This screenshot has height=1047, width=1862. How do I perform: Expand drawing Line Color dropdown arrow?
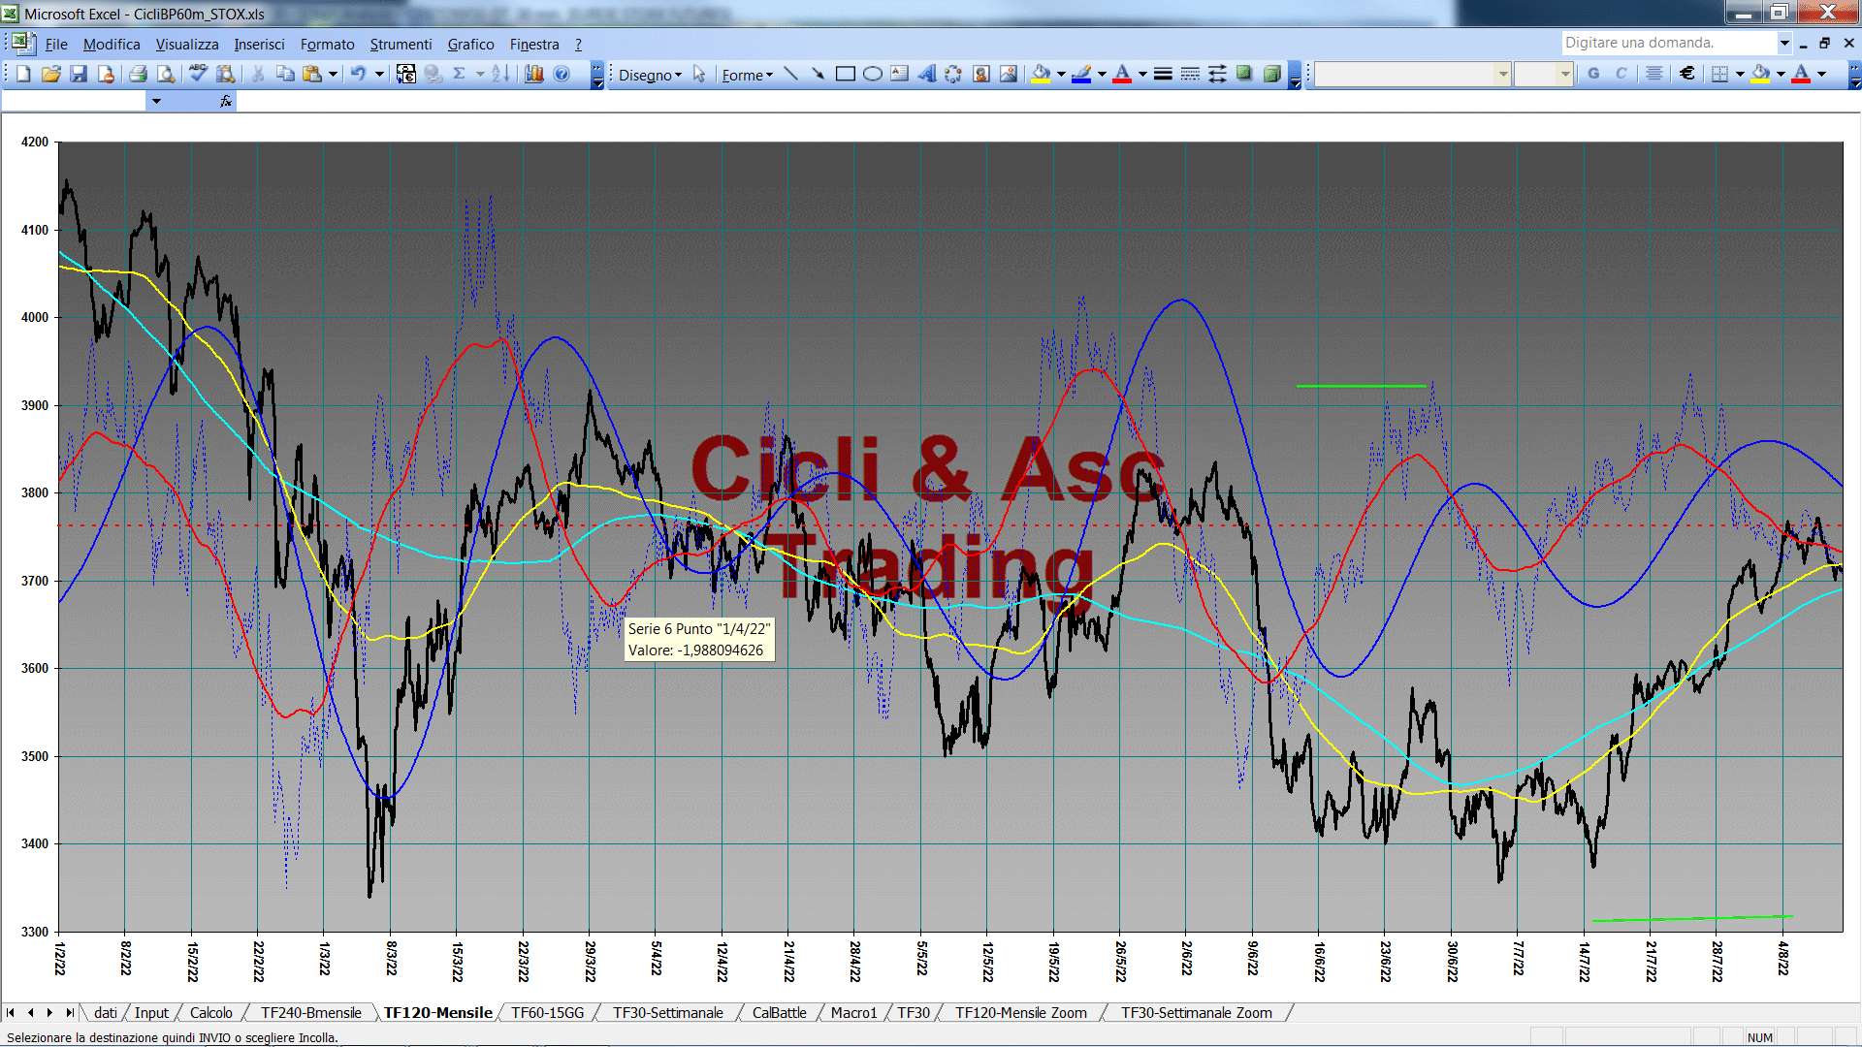1102,74
